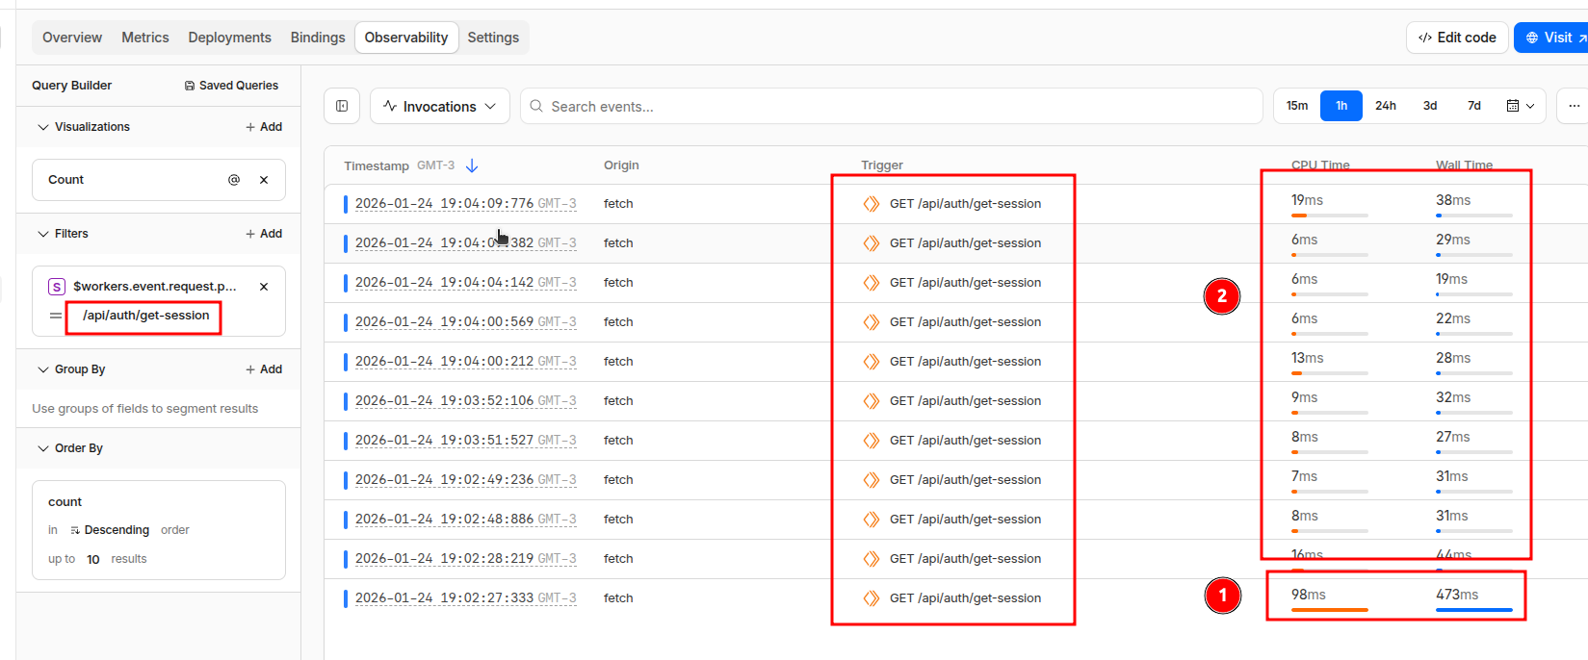Click the Descending sort order icon
Screen dimensions: 1588x660
click(x=75, y=530)
